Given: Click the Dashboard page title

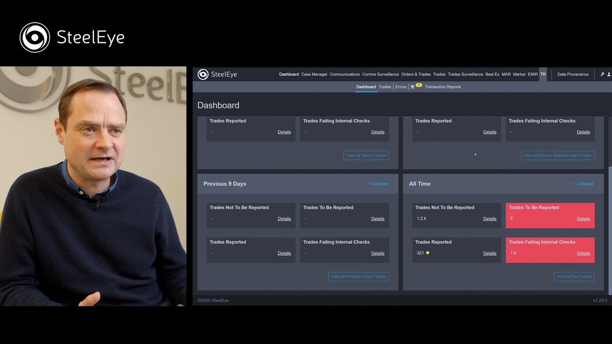Looking at the screenshot, I should (218, 105).
